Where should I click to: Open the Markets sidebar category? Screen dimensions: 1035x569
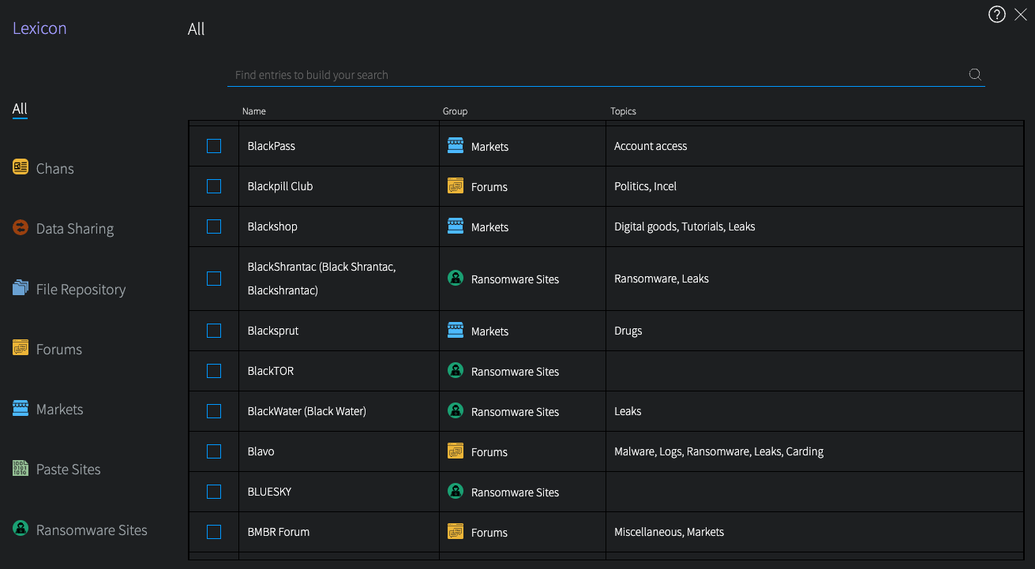click(48, 410)
